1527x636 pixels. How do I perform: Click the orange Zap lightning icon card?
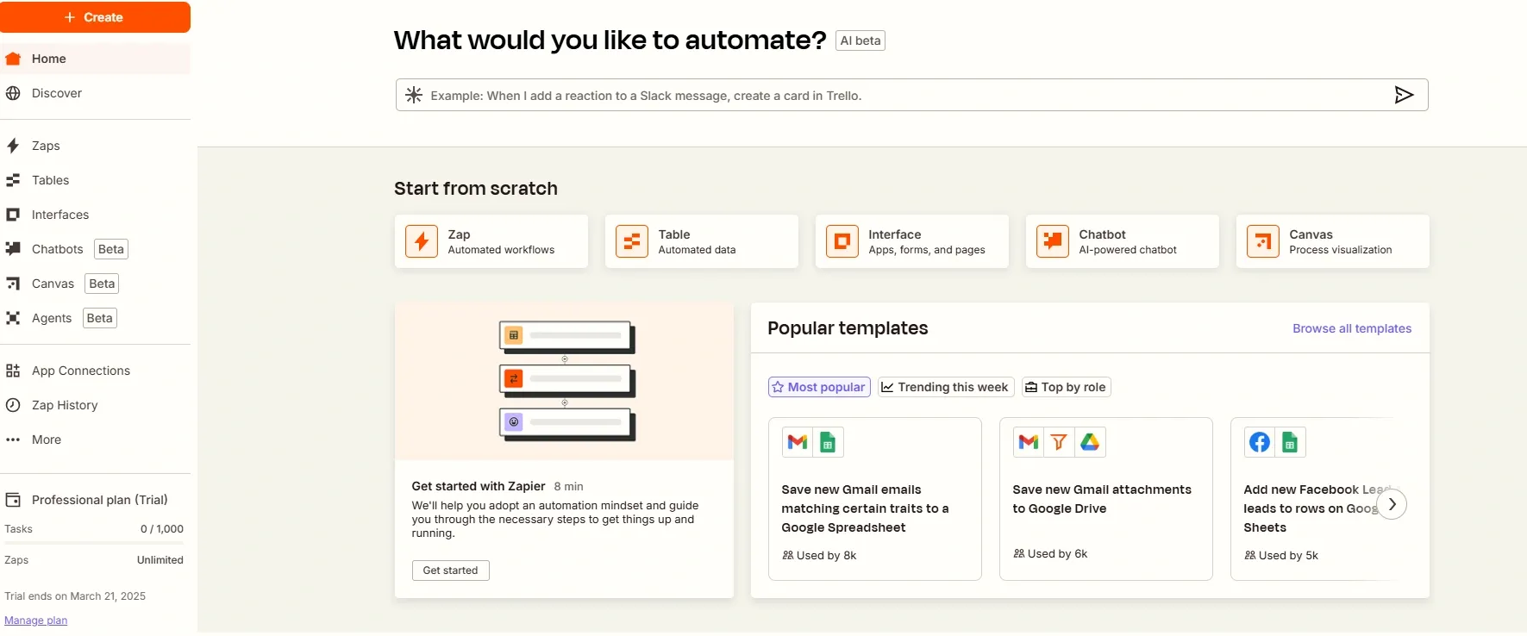point(422,241)
